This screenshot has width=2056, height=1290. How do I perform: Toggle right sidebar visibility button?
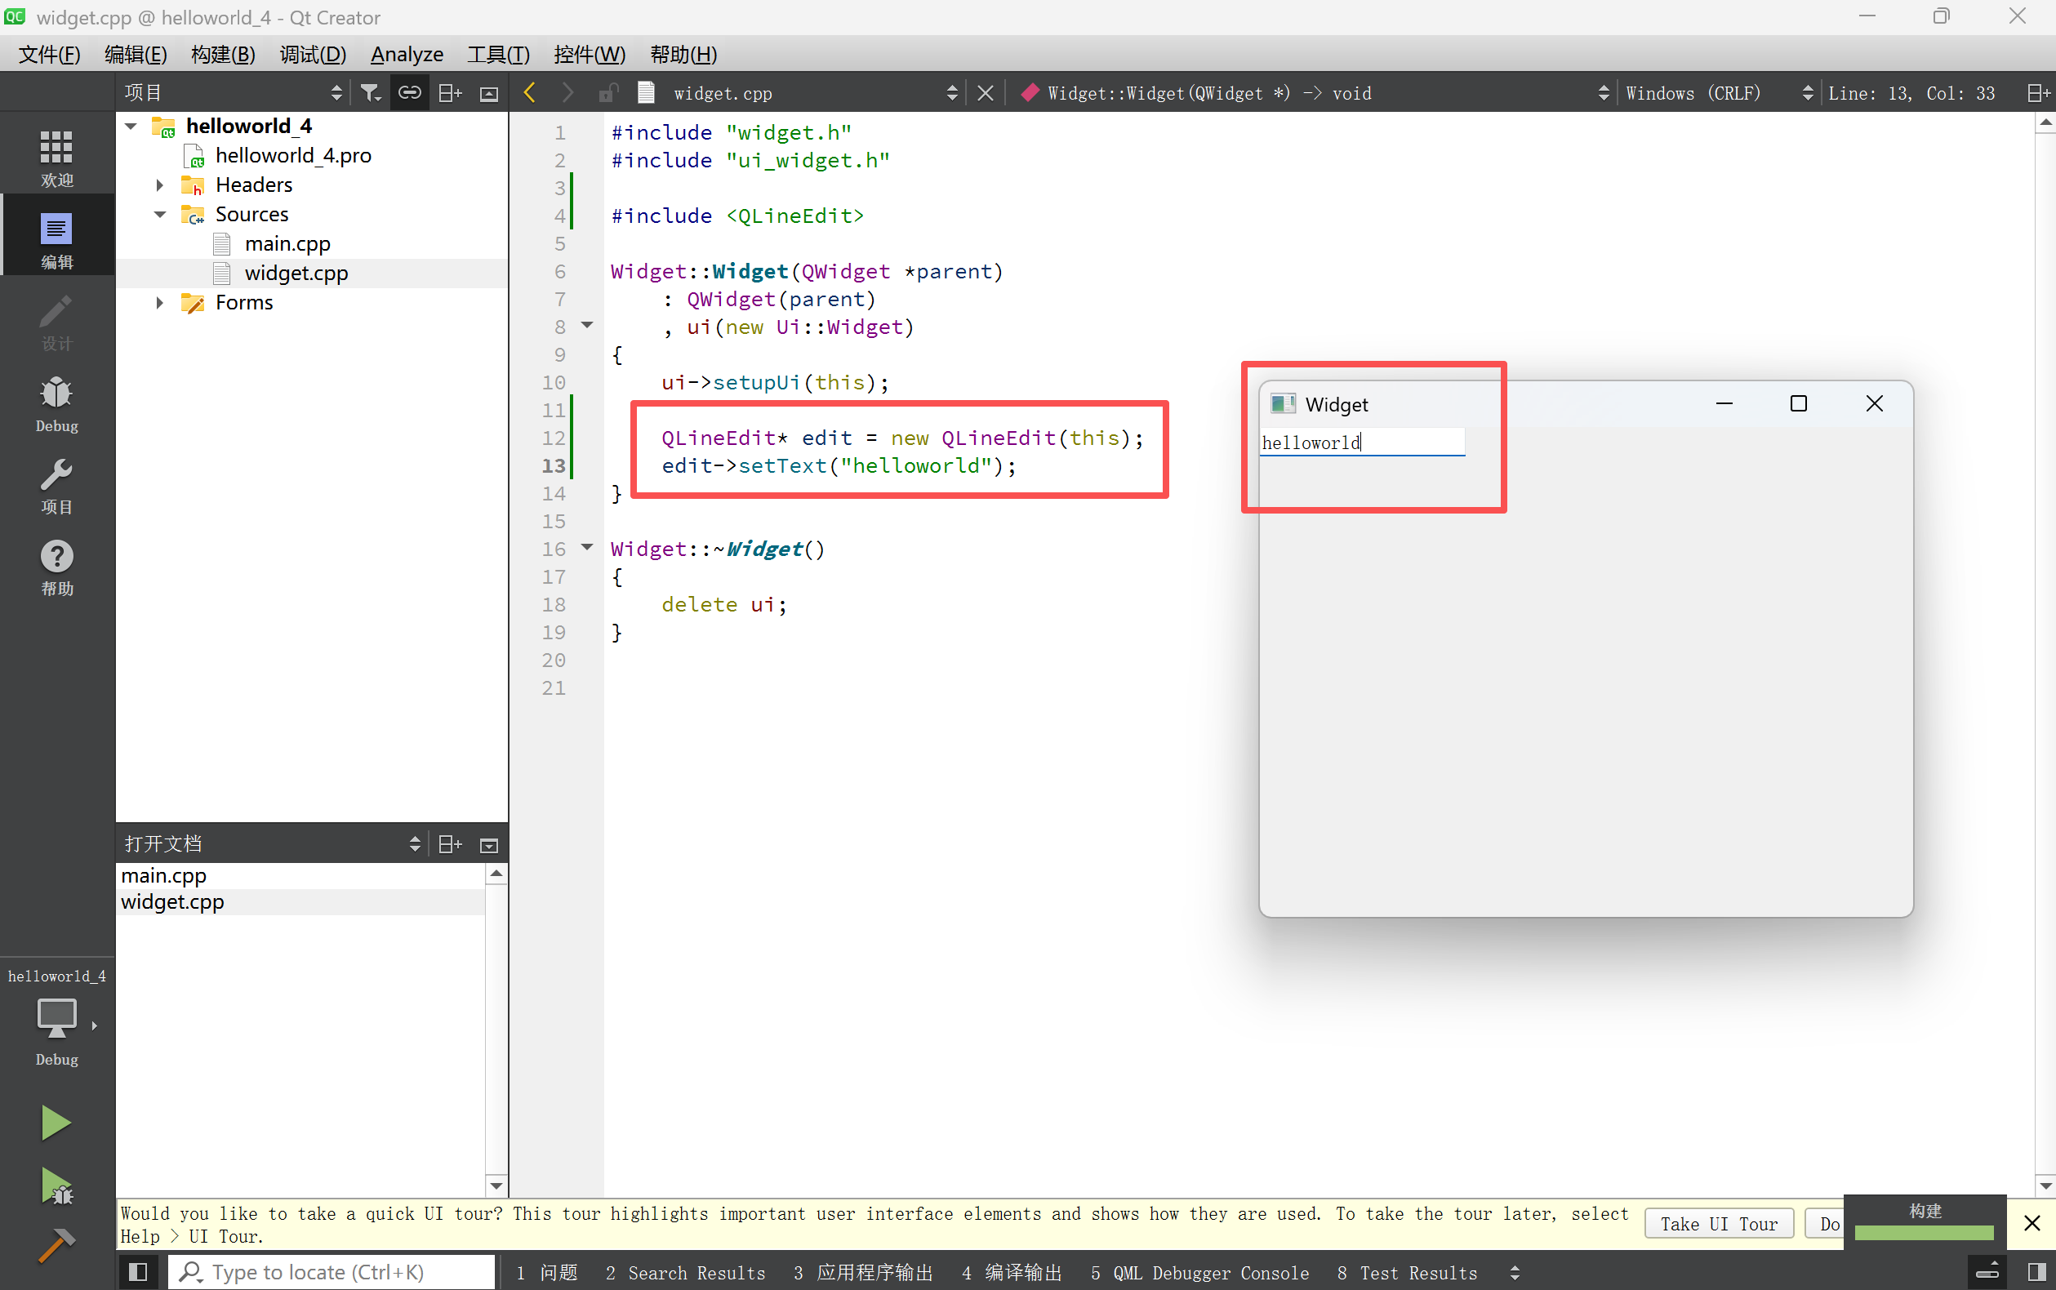(2036, 1272)
